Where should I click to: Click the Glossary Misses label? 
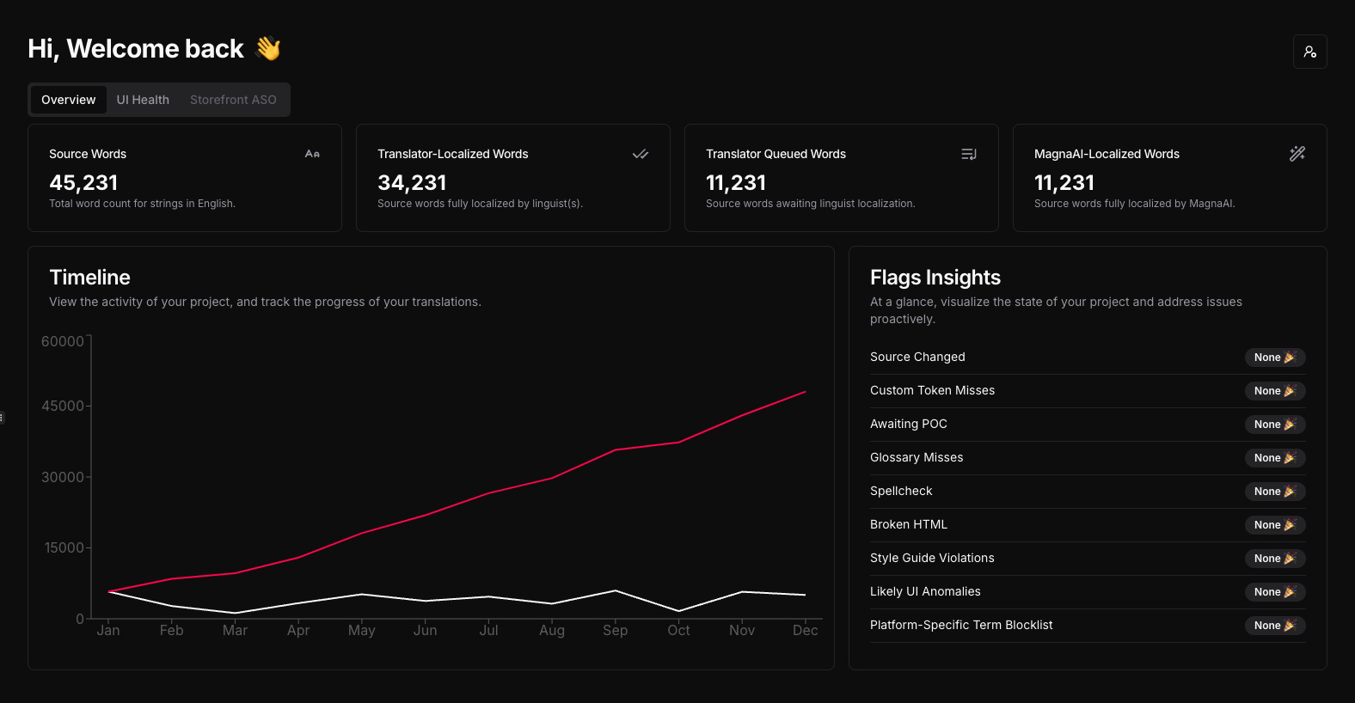click(917, 457)
